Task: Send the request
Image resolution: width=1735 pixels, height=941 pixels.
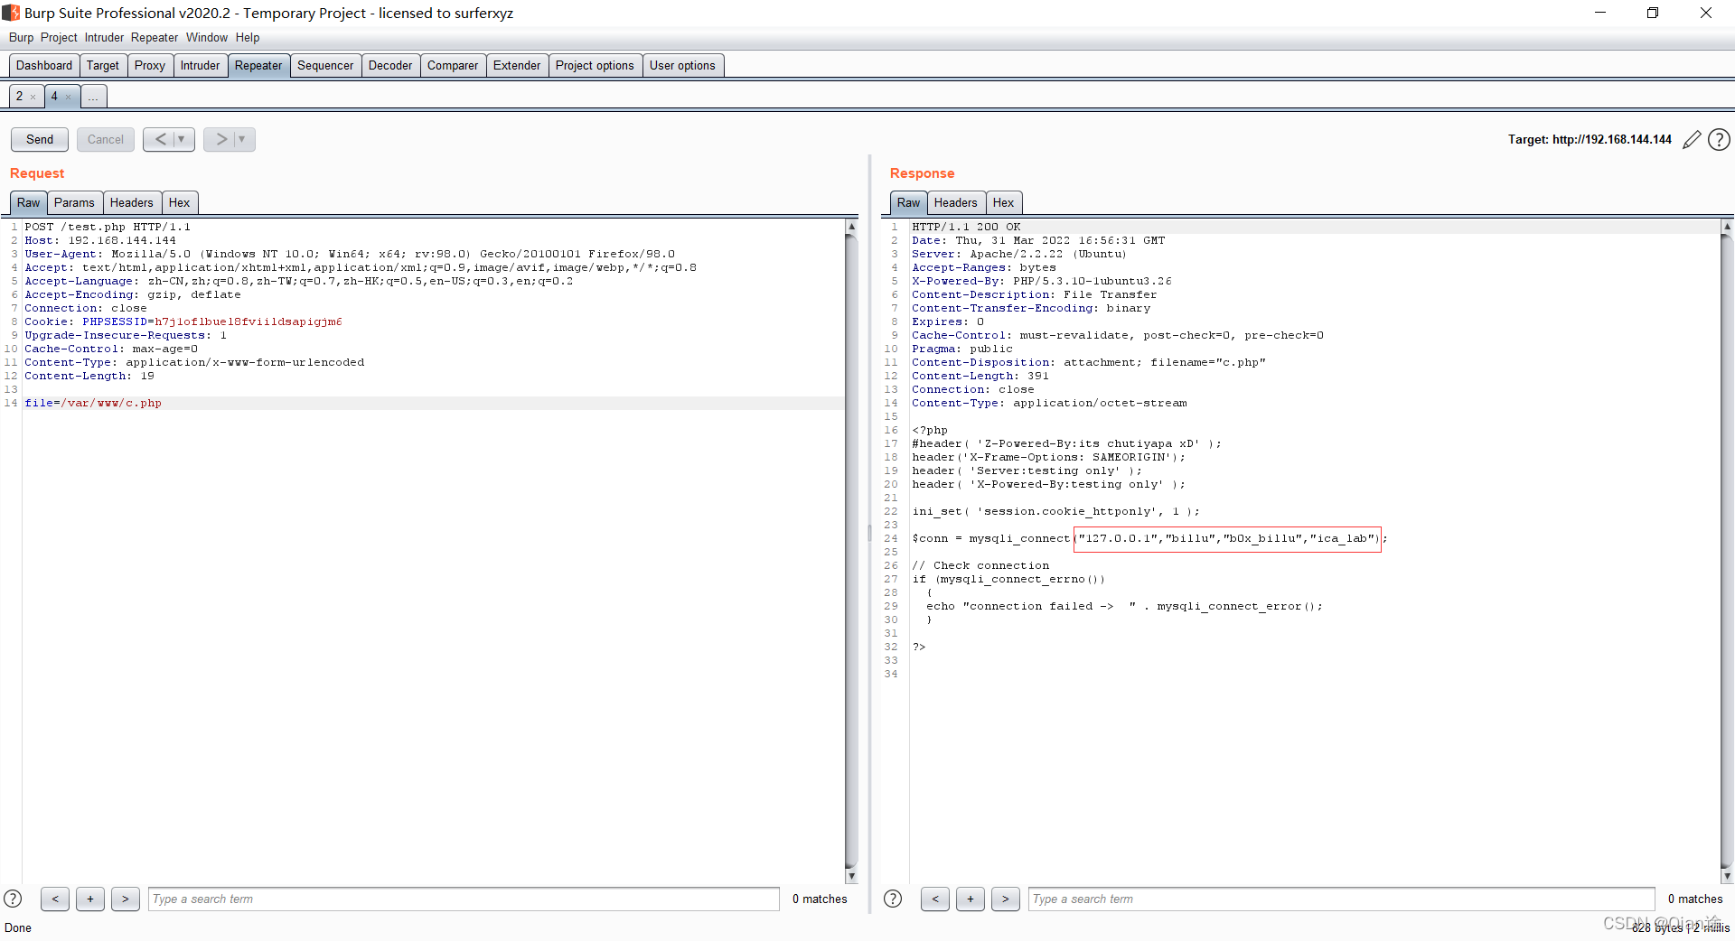Action: tap(40, 139)
